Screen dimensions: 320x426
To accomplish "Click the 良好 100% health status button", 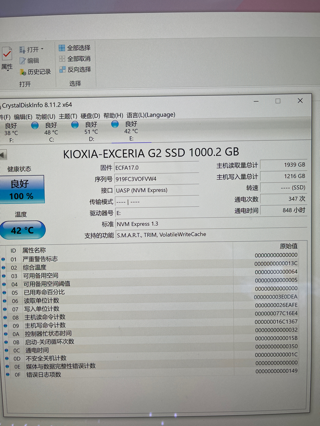I will (22, 189).
